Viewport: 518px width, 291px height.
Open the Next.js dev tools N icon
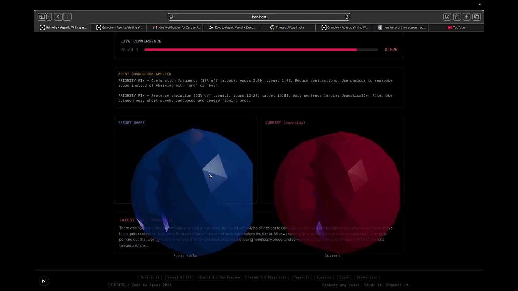[x=44, y=281]
